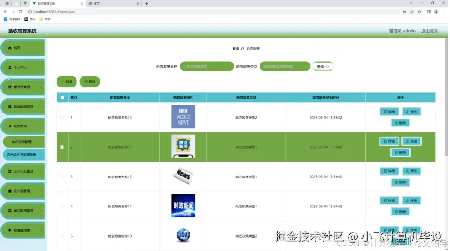This screenshot has width=450, height=251.
Task: Click the new tab plus button
Action: point(146,3)
